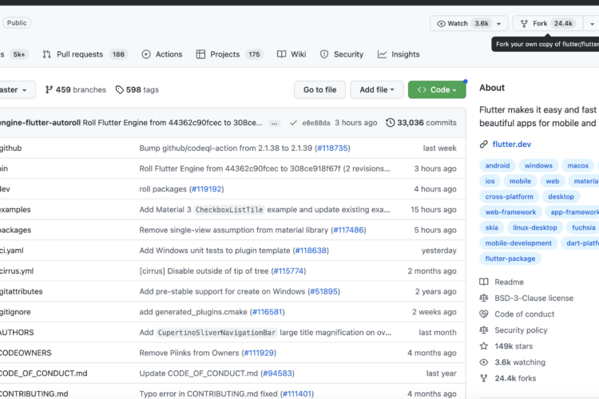Click the Wiki book icon

[282, 54]
